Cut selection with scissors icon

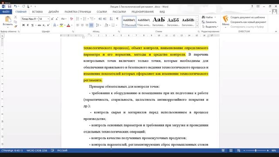16,17
